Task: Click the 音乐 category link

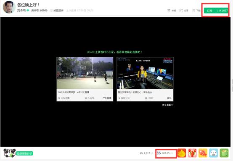Action: click(169, 98)
